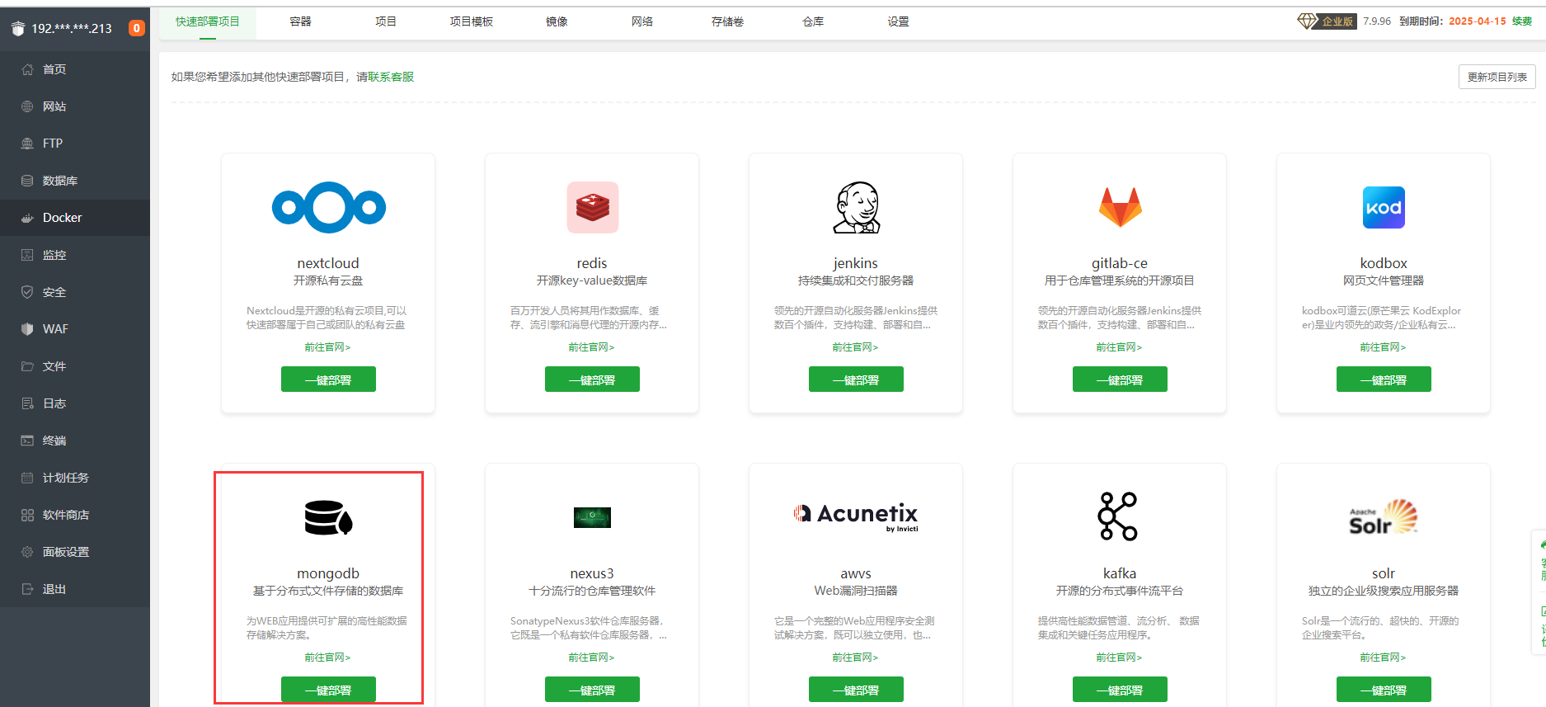The height and width of the screenshot is (707, 1546).
Task: Click the nextcloud logo
Action: click(328, 207)
